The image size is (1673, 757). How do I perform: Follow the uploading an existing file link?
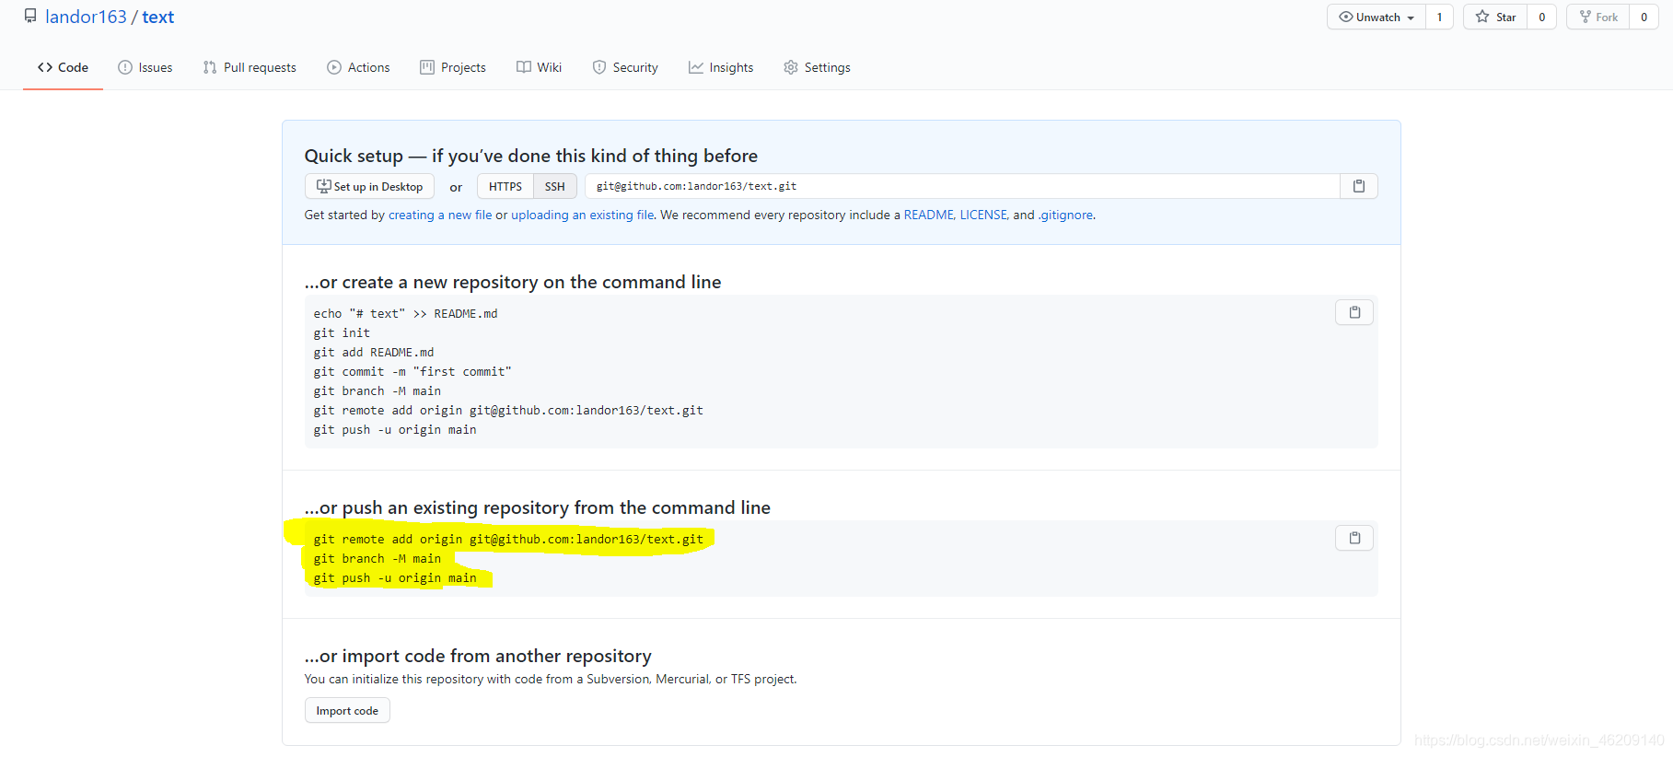(582, 215)
